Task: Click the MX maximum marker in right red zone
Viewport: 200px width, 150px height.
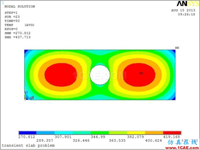Action: click(x=141, y=73)
